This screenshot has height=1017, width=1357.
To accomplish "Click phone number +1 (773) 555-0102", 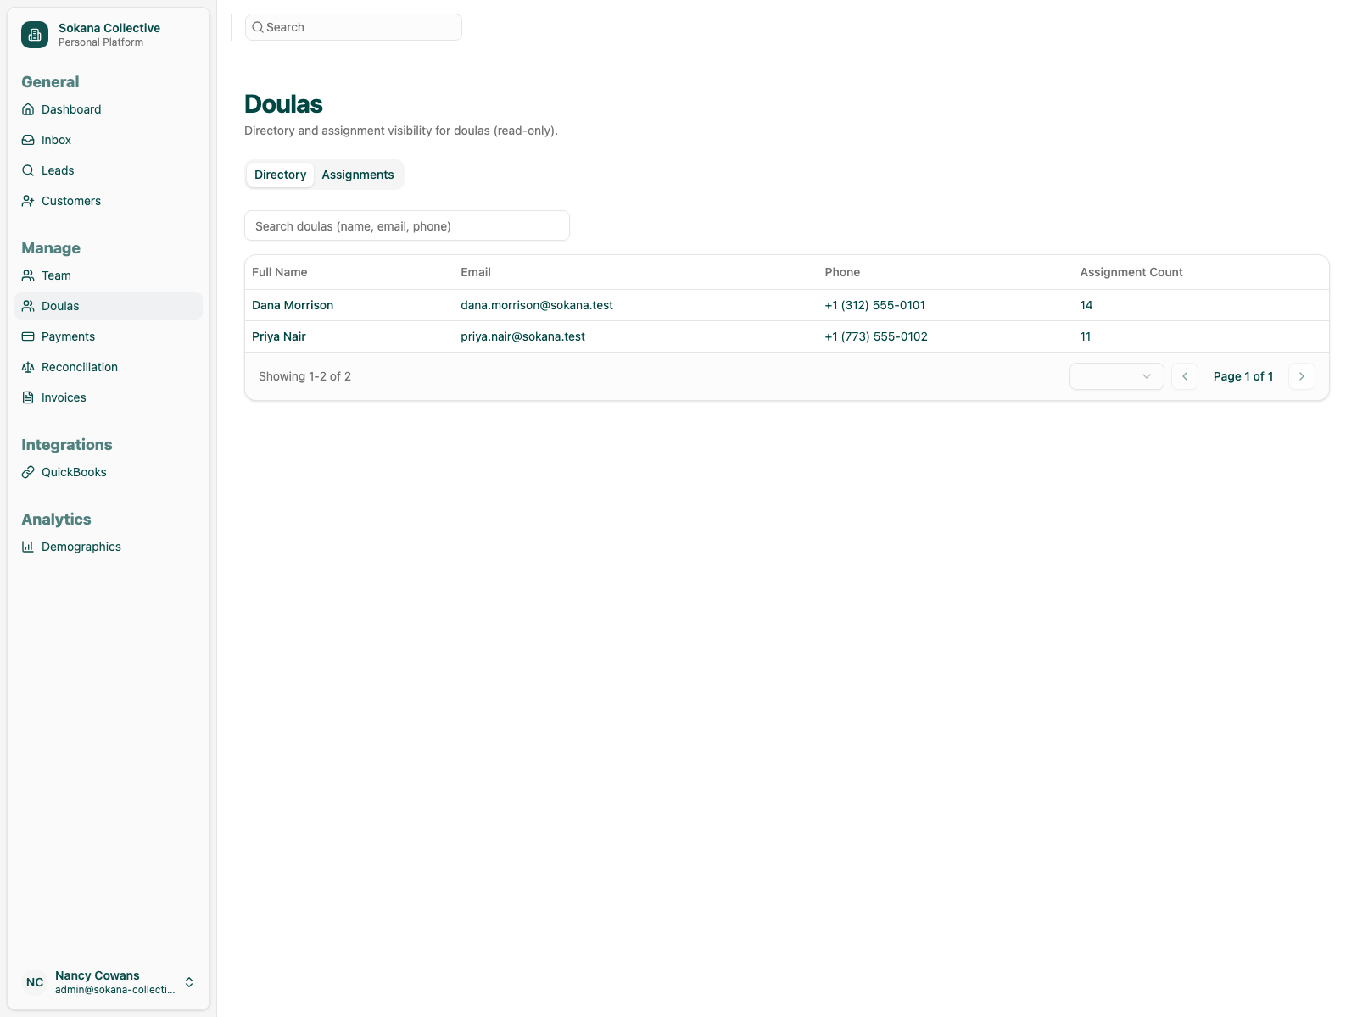I will (x=876, y=336).
